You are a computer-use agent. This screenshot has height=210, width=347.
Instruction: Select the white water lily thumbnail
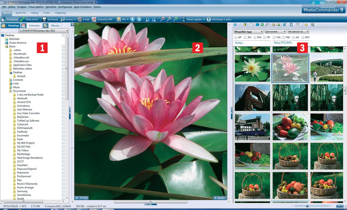252,68
